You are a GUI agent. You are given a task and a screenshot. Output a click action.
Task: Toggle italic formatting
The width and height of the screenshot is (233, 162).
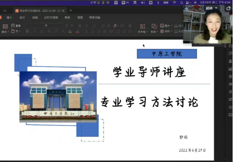[x=34, y=31]
